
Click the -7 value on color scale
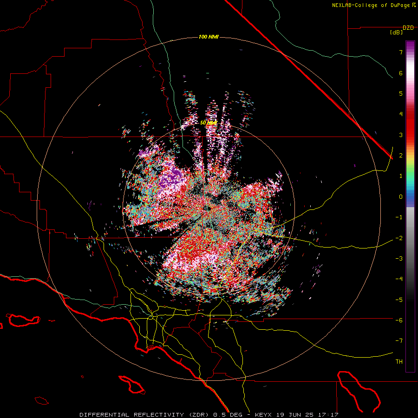[x=399, y=341]
